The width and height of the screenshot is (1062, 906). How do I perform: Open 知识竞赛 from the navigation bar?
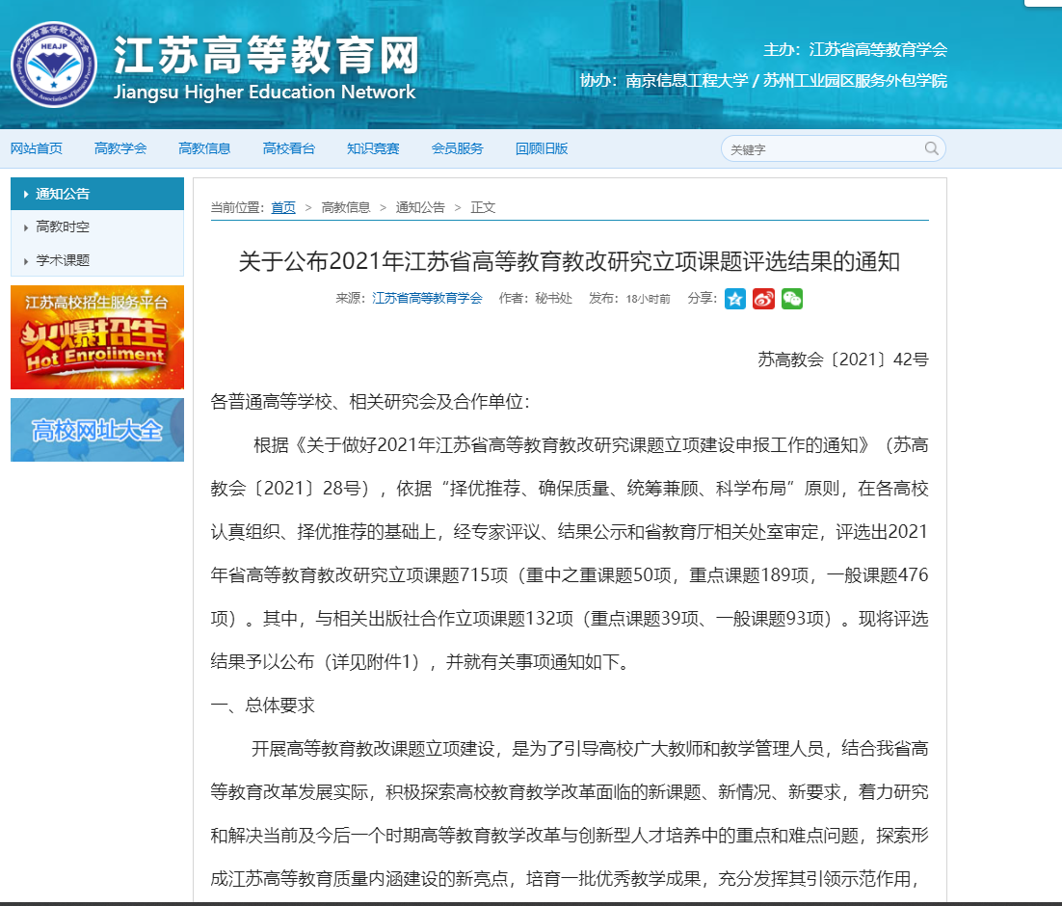(373, 148)
